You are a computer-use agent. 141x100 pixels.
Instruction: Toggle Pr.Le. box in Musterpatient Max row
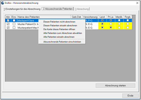111,27
